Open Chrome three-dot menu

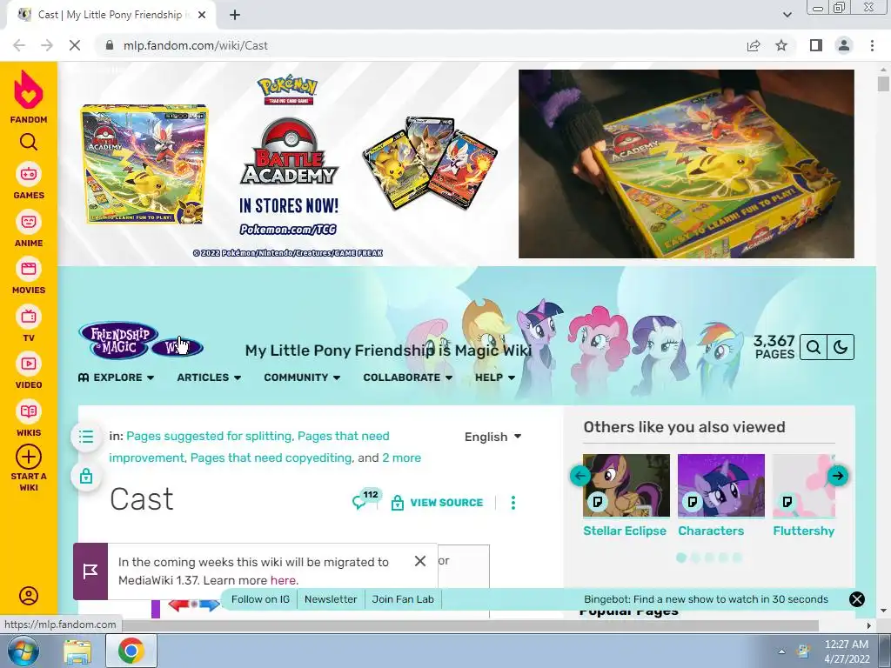tap(872, 45)
